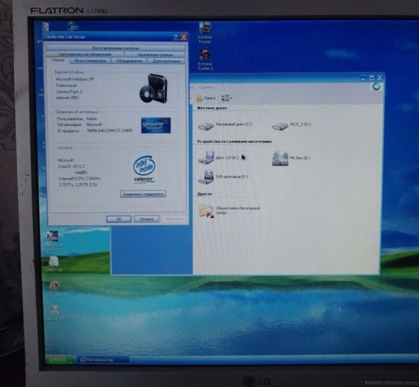Open the flower-shaped desktop shortcut icon

point(55,289)
